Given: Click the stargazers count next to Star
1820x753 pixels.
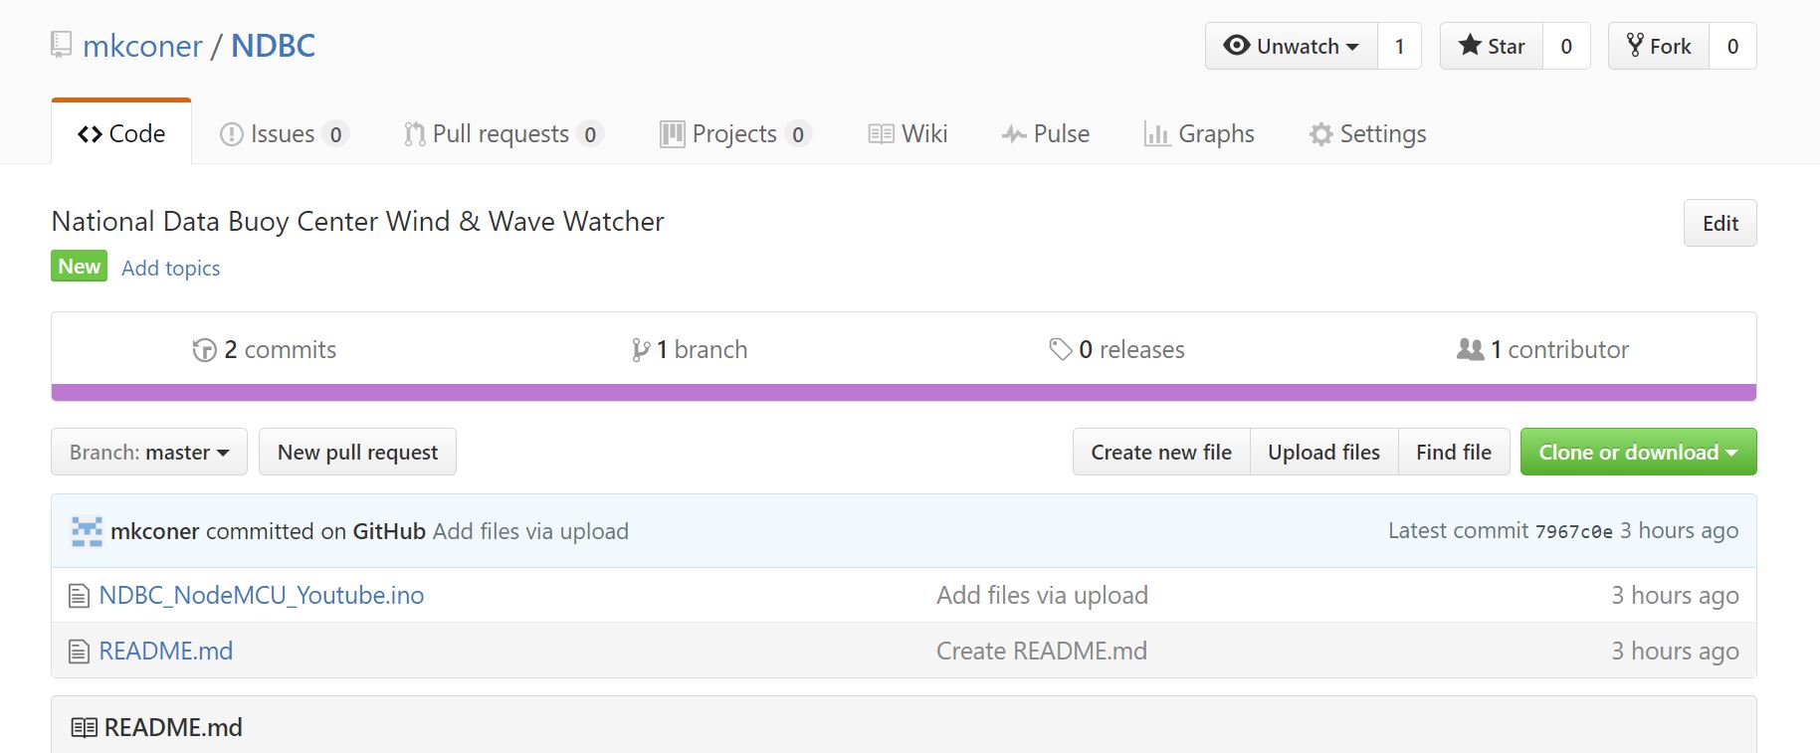Looking at the screenshot, I should click(x=1566, y=46).
